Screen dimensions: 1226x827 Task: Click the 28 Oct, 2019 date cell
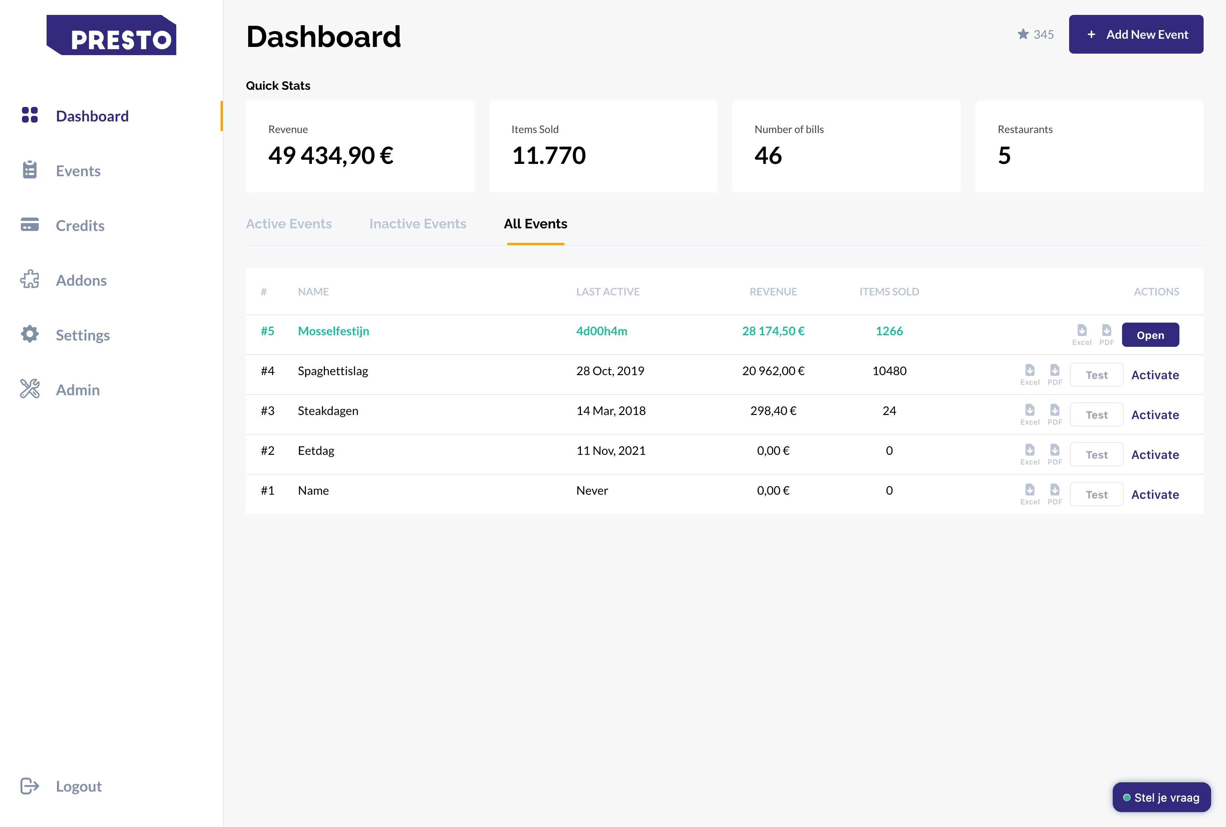pyautogui.click(x=610, y=371)
